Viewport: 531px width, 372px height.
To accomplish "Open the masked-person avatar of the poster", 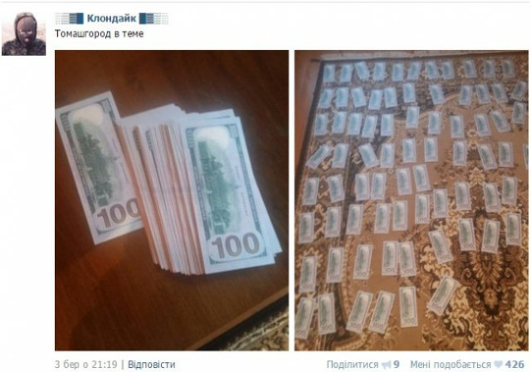I will tap(24, 33).
